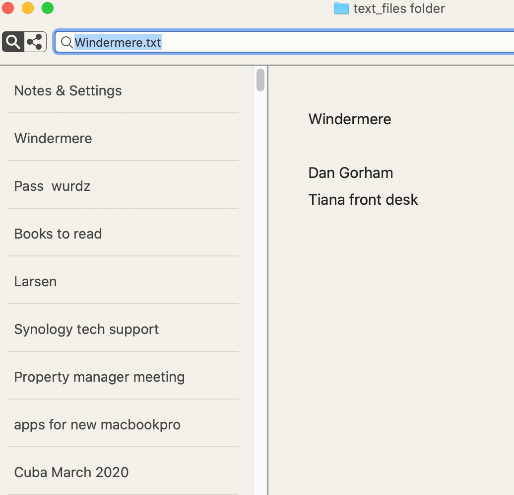The width and height of the screenshot is (514, 495).
Task: Open the Cuba March 2020 note
Action: (x=71, y=473)
